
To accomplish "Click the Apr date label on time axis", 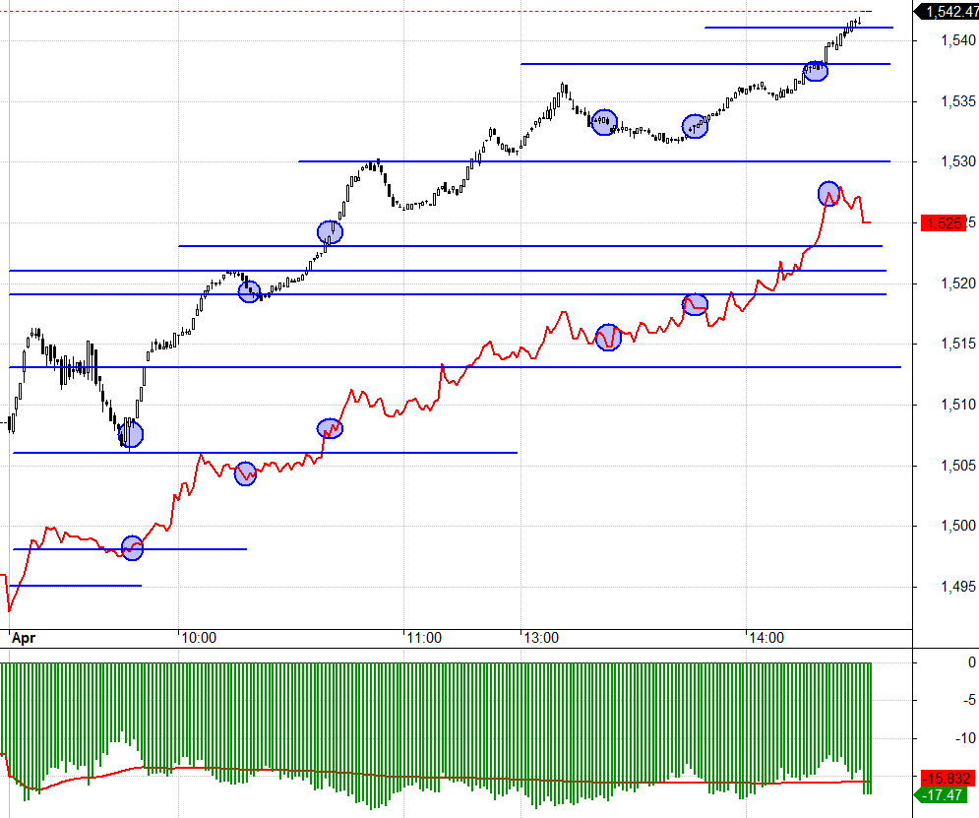I will pyautogui.click(x=24, y=638).
